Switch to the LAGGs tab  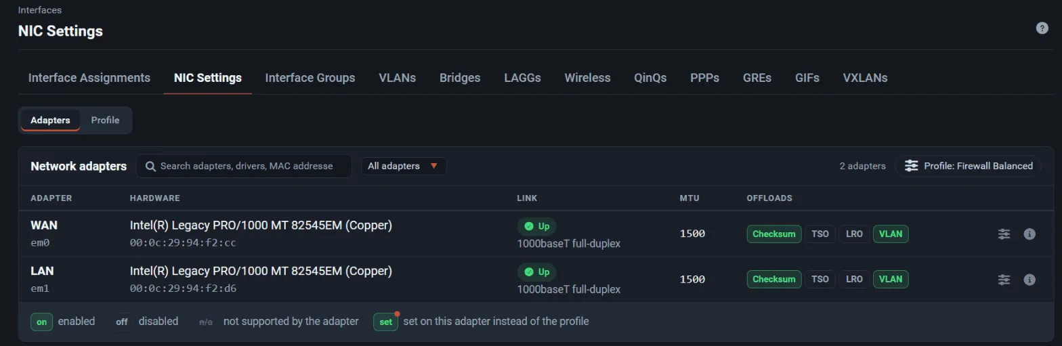(522, 78)
